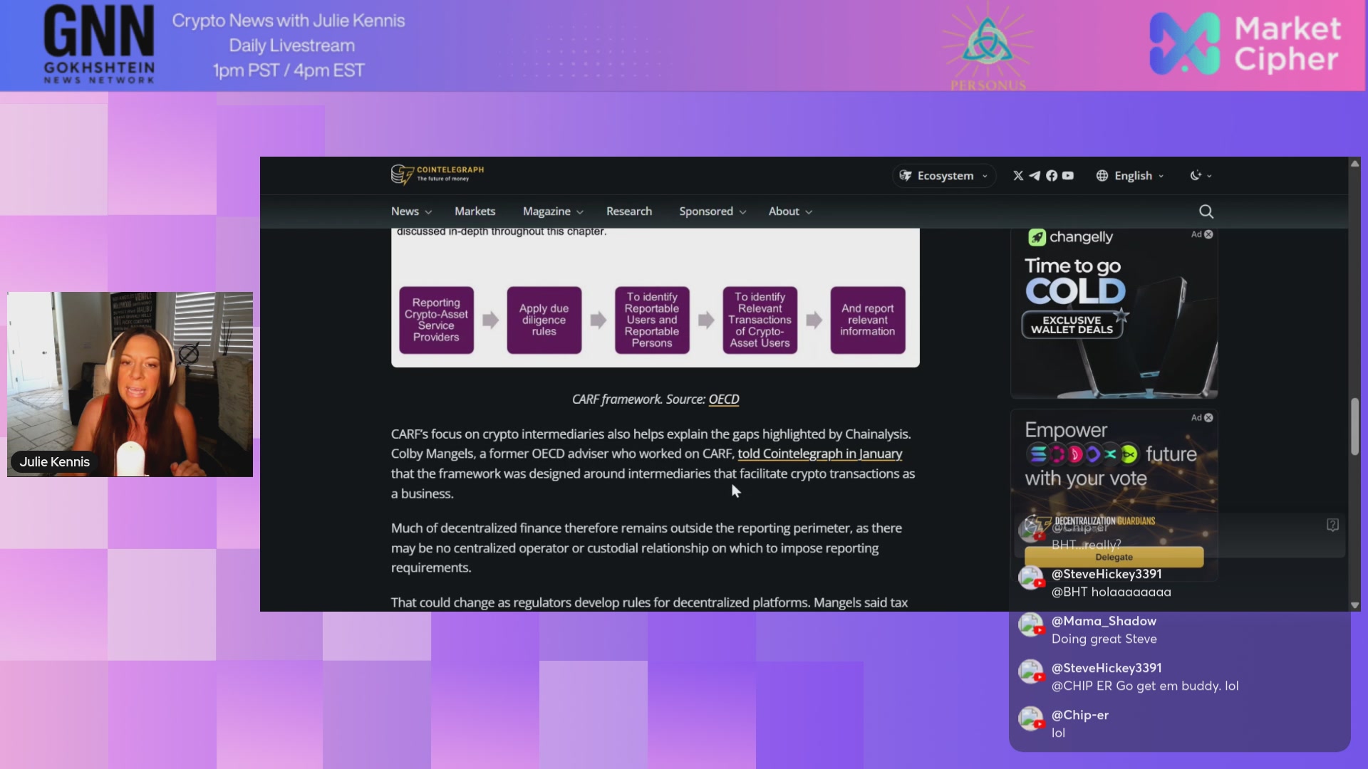Image resolution: width=1368 pixels, height=769 pixels.
Task: Expand the Magazine menu
Action: (x=553, y=211)
